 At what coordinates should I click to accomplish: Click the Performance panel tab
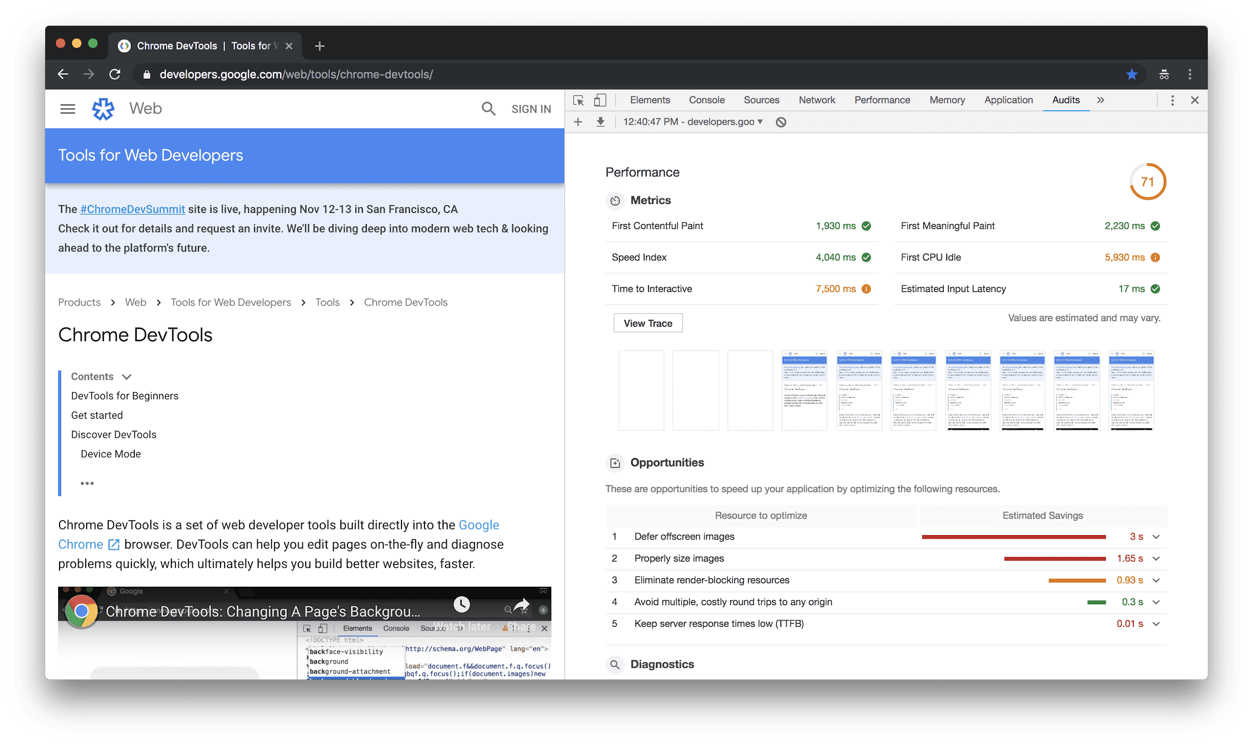[x=881, y=99]
